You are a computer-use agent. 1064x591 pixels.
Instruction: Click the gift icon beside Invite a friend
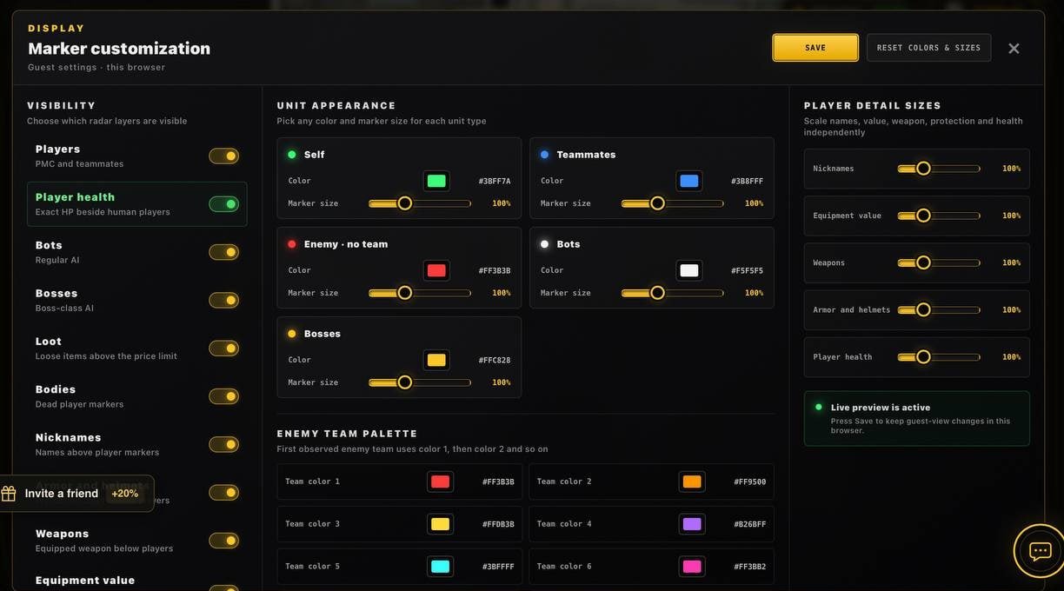point(9,494)
